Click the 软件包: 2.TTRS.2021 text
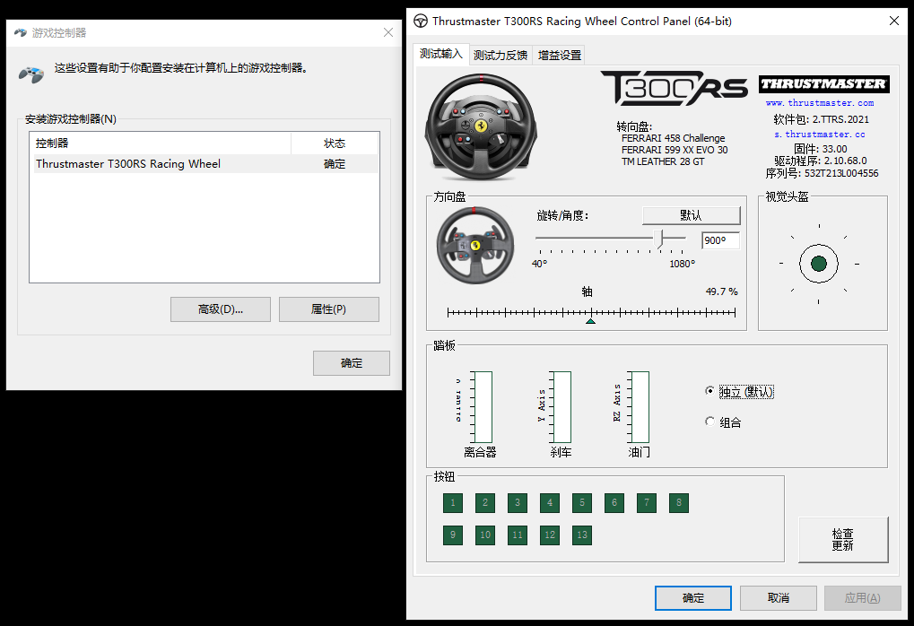This screenshot has height=626, width=914. point(821,119)
